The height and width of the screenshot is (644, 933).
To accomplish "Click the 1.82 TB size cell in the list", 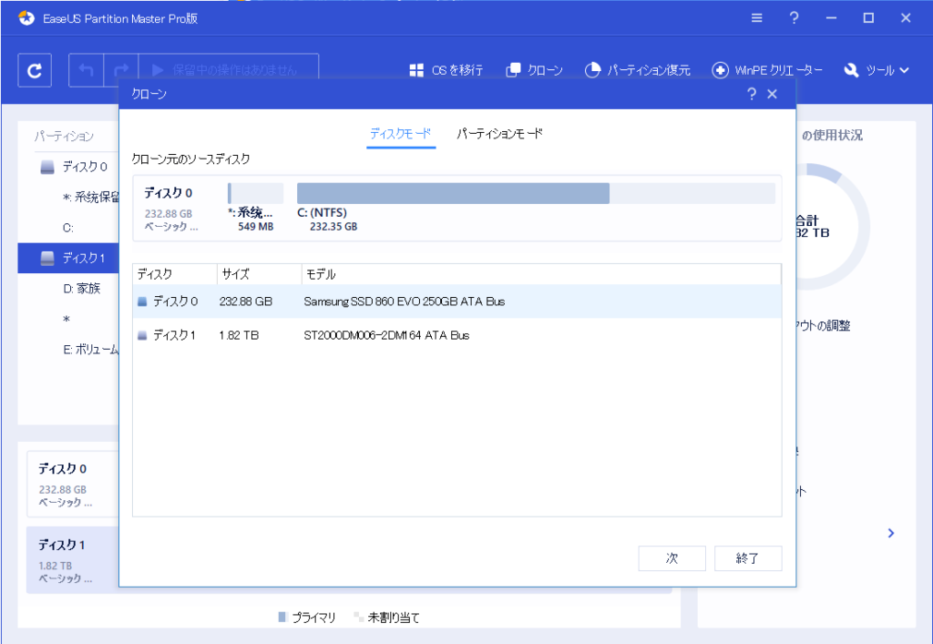I will [x=239, y=335].
